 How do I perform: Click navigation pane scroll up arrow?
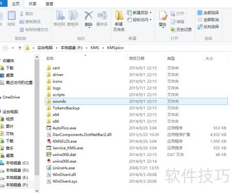[x=37, y=57]
